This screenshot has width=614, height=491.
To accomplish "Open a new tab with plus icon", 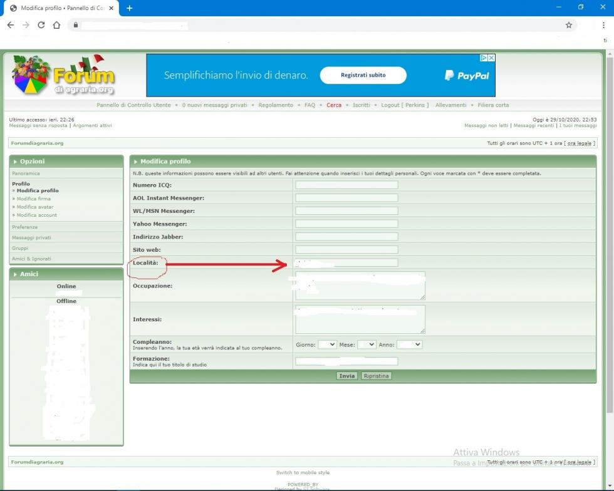I will point(130,8).
